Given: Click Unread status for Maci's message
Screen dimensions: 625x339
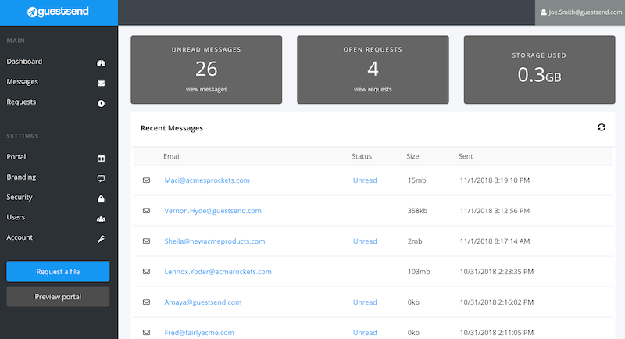Looking at the screenshot, I should (365, 180).
